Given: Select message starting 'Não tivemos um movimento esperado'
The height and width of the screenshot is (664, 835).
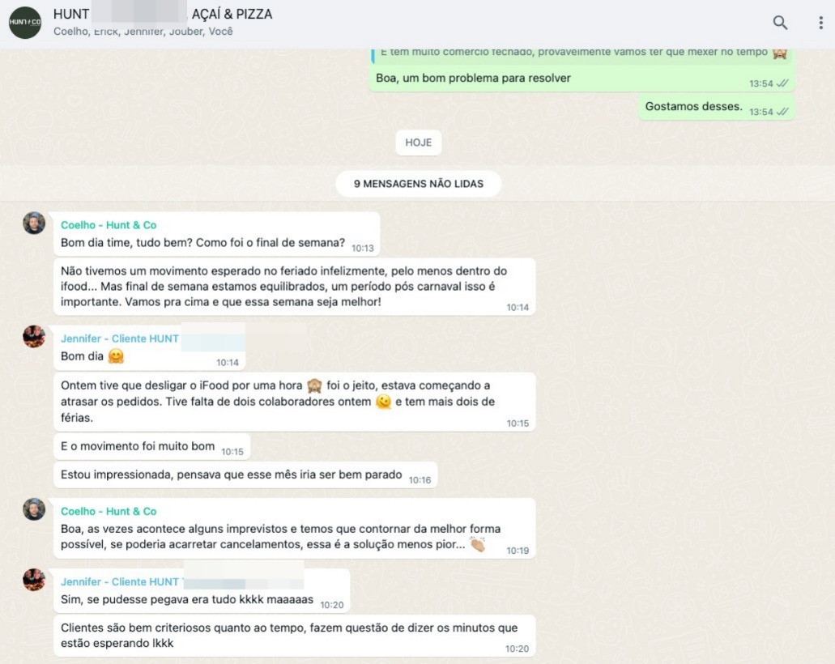Looking at the screenshot, I should (295, 287).
